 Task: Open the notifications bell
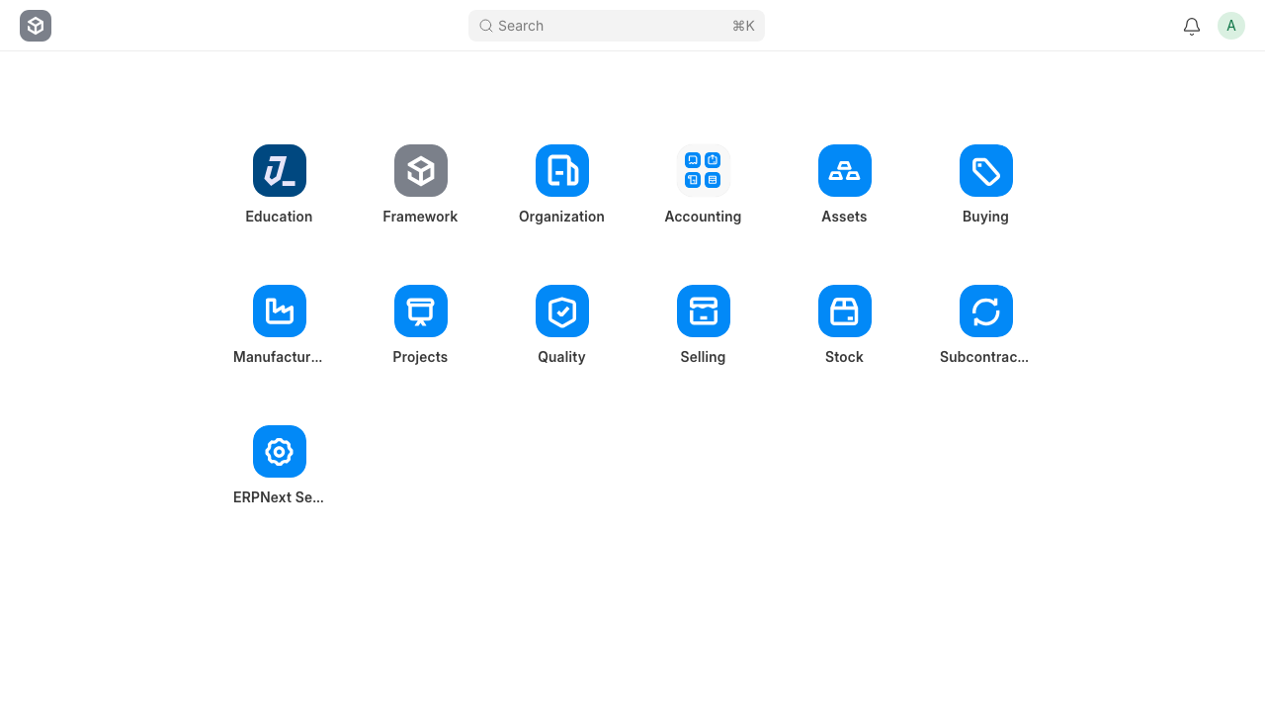(x=1192, y=26)
